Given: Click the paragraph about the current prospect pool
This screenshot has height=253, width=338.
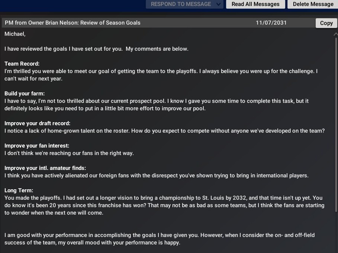Looking at the screenshot, I should [x=156, y=105].
